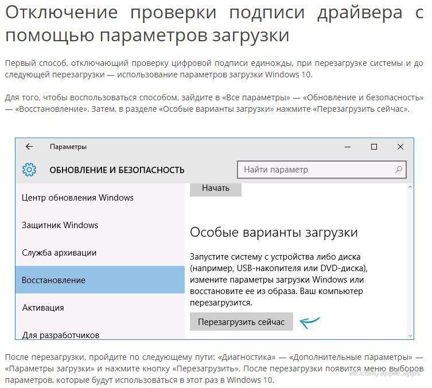Click the settings gear icon

29,170
